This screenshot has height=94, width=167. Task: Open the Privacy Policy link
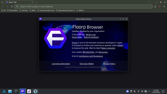coord(109,64)
